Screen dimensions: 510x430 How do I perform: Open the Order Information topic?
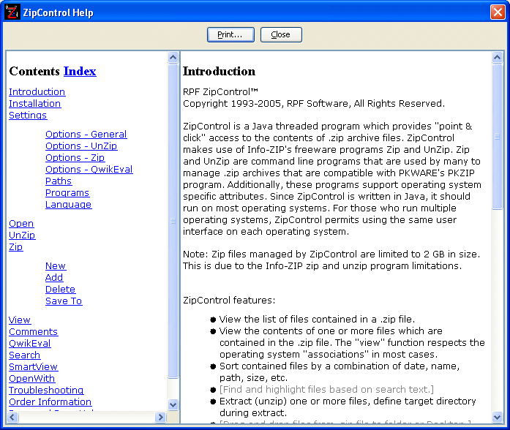(50, 402)
